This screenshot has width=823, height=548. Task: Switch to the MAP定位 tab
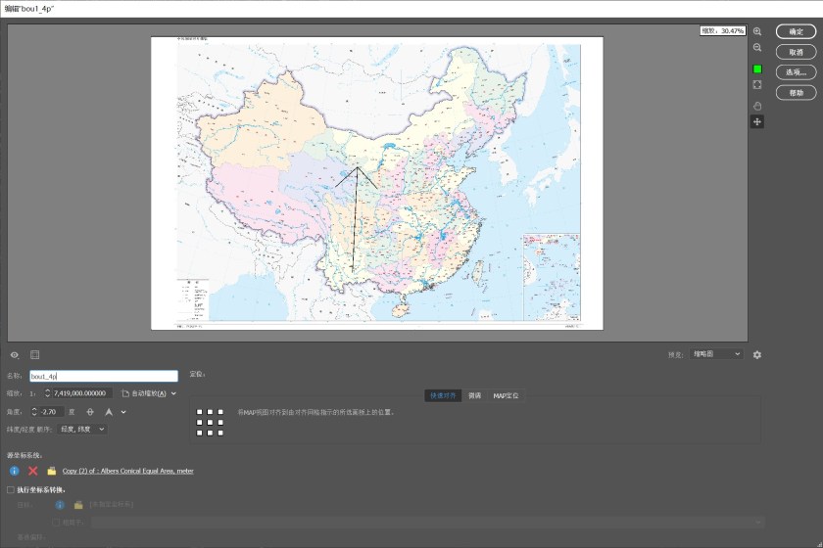point(506,395)
